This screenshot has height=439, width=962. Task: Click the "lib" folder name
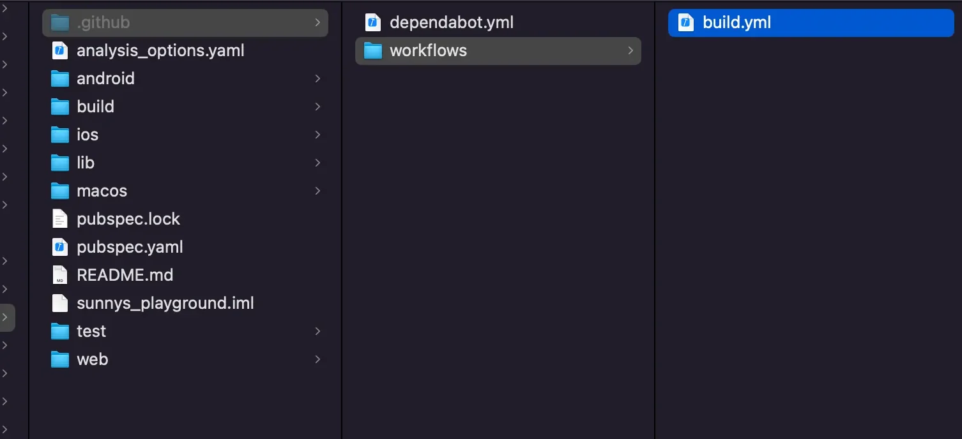coord(86,163)
